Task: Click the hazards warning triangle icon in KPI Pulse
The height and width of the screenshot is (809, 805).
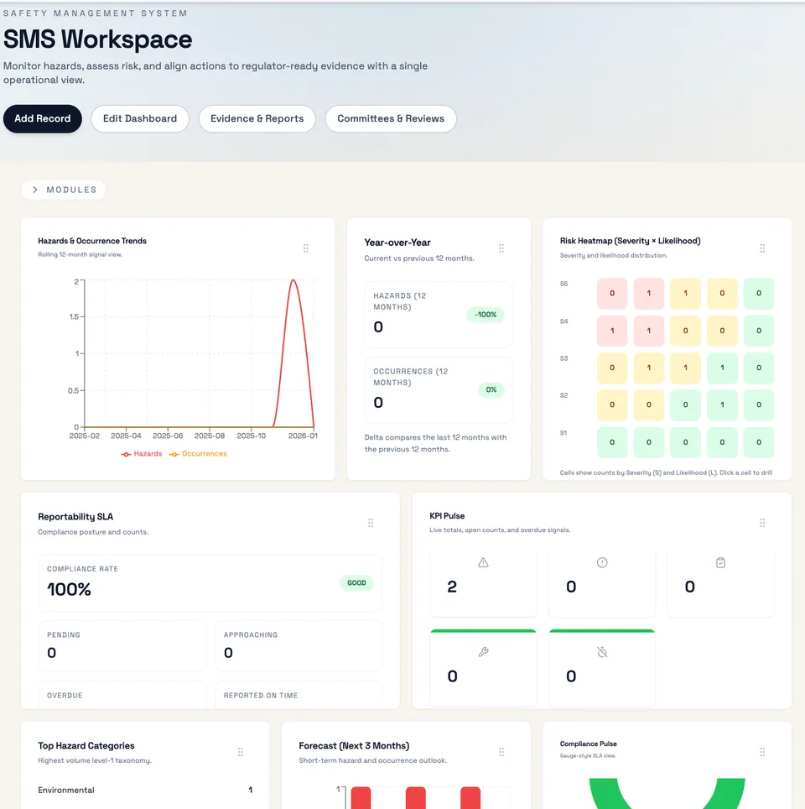Action: (x=483, y=562)
